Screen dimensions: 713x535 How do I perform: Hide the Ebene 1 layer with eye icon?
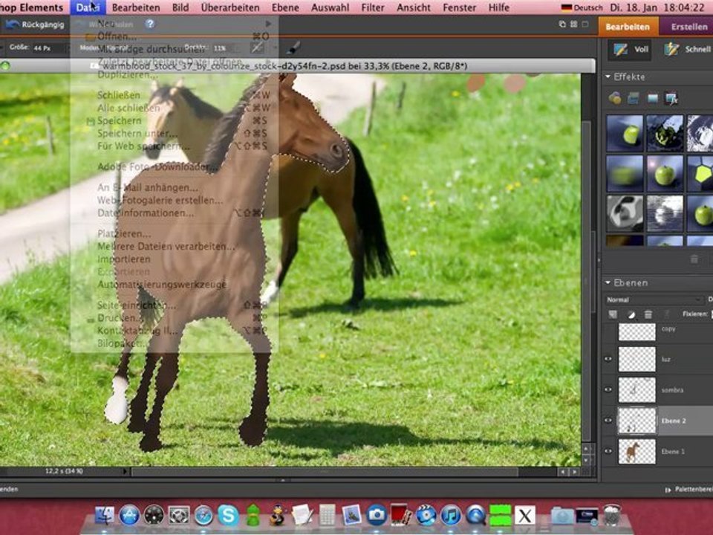[x=608, y=451]
